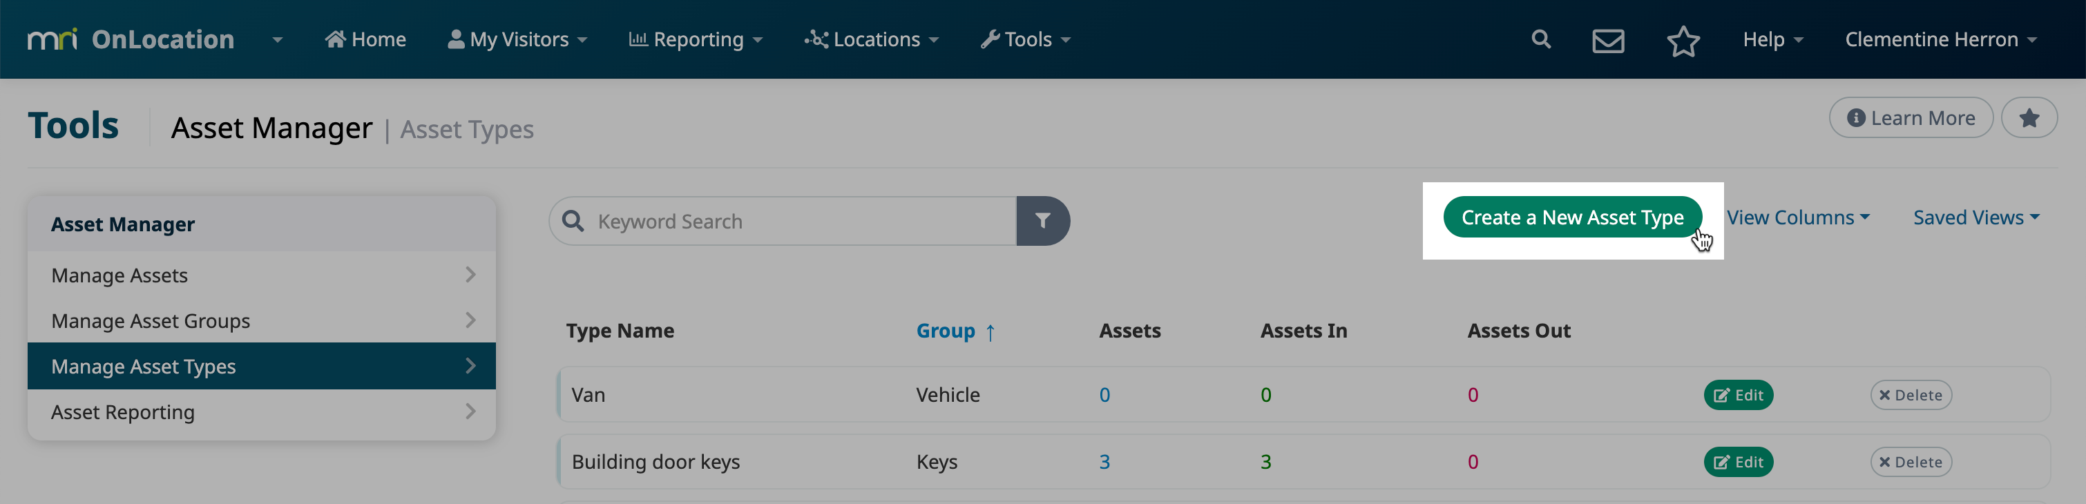This screenshot has width=2086, height=504.
Task: Open the Assets In count for Van
Action: point(1265,395)
